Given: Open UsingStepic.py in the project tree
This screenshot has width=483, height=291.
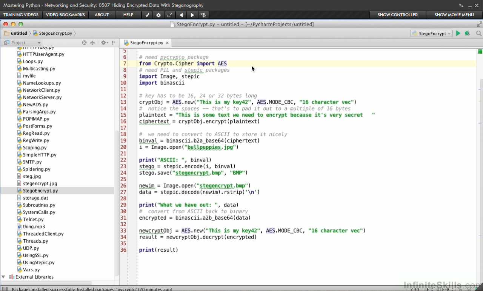Looking at the screenshot, I should 38,262.
